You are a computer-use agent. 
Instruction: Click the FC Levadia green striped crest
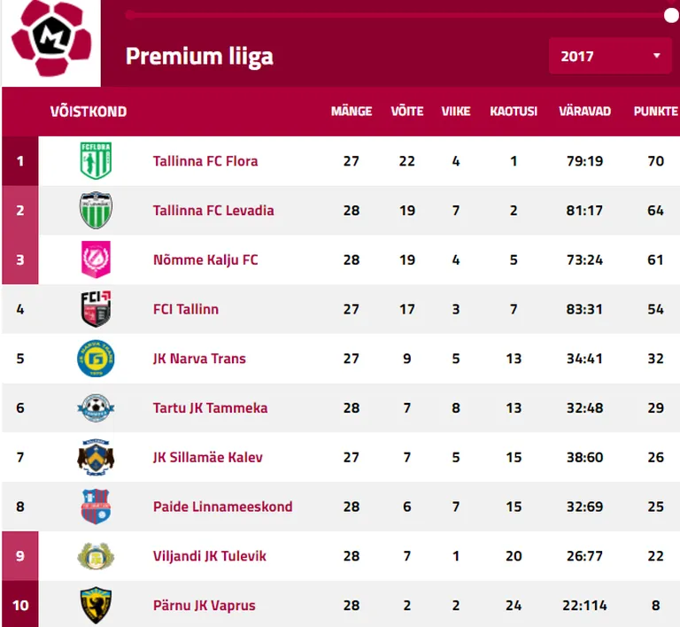(x=96, y=210)
